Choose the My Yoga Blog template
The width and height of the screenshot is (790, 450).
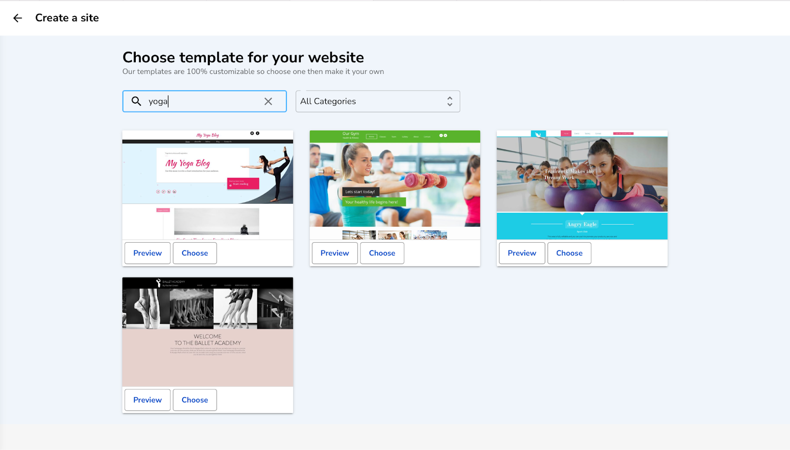click(x=195, y=253)
